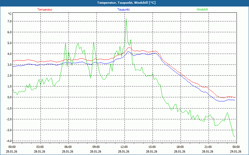
Task: Click the 5,0 y-axis value label
Action: 9,43
